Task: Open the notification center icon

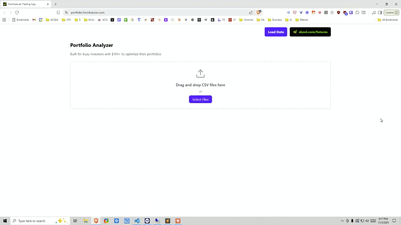Action: [x=394, y=221]
